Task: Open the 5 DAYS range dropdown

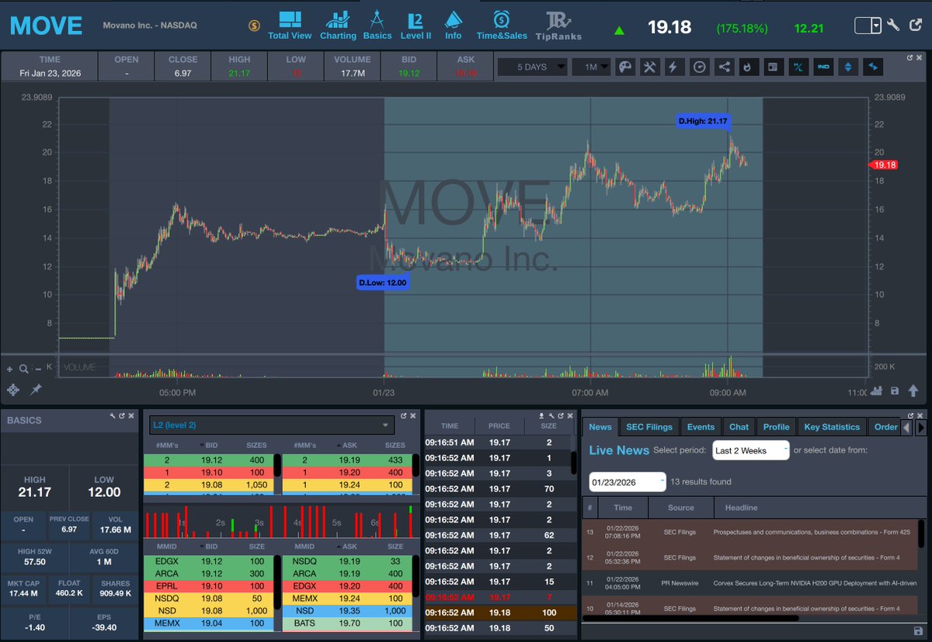Action: pyautogui.click(x=532, y=67)
